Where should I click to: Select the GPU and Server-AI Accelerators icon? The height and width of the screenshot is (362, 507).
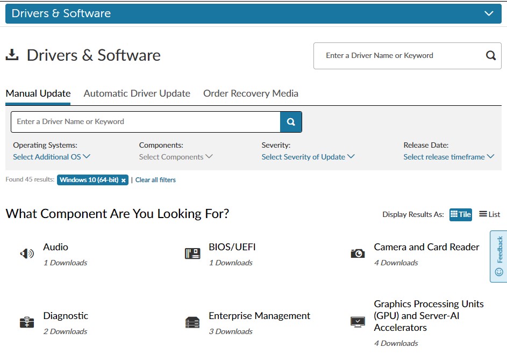coord(357,321)
